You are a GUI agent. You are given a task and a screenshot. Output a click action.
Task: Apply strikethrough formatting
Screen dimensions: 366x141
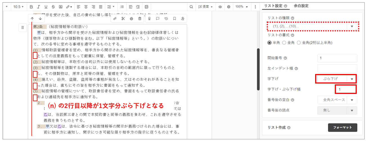click(53, 7)
